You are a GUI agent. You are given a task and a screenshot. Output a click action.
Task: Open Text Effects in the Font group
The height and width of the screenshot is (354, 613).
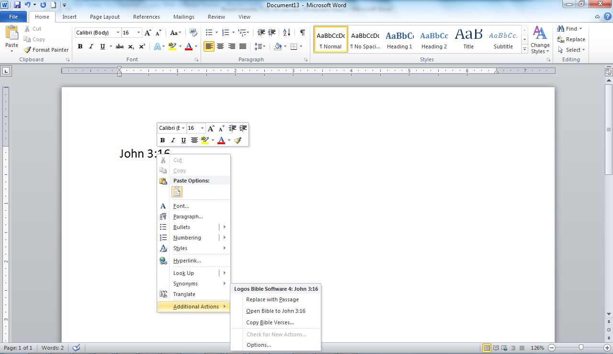point(158,46)
